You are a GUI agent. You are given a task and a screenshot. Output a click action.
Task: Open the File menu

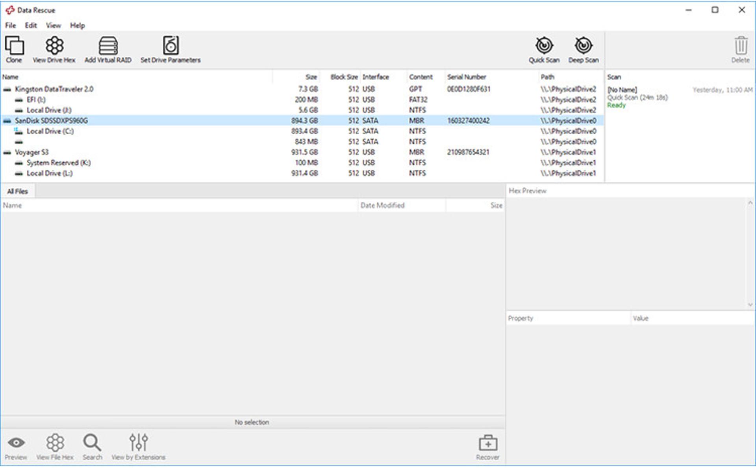11,26
